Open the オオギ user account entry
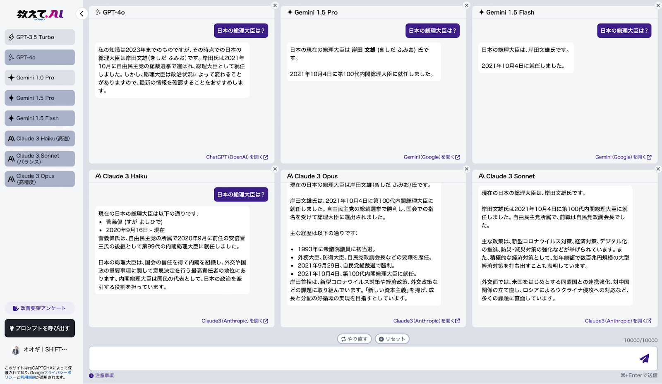Screen dimensions: 662x384 tap(40, 350)
